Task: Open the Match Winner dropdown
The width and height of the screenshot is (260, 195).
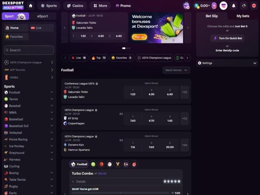Action: 176,70
